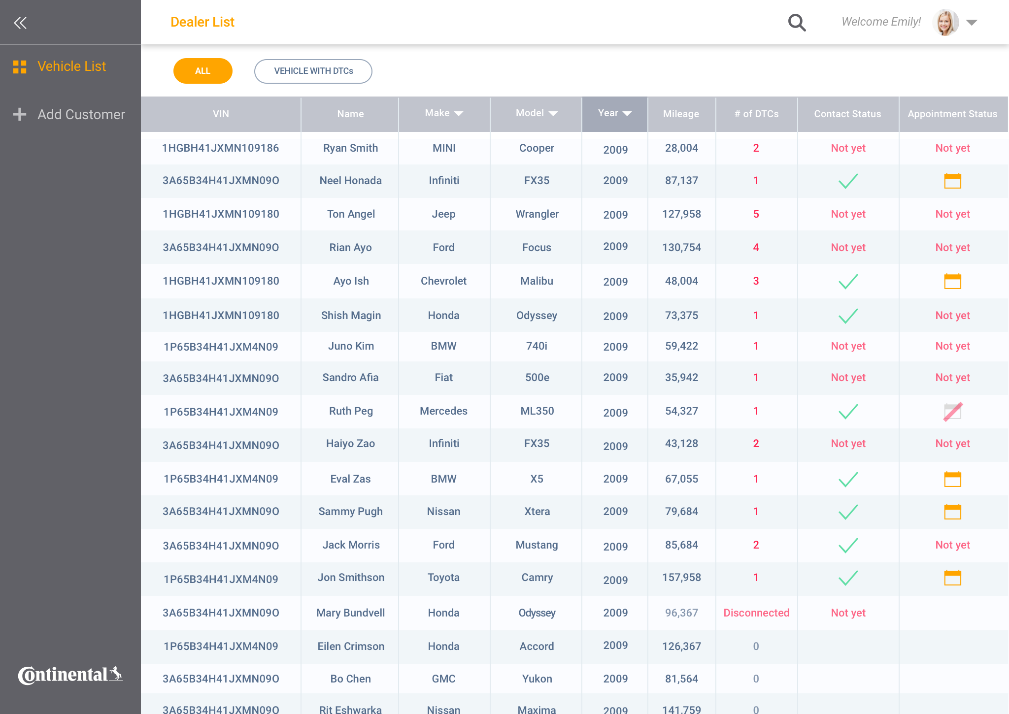This screenshot has height=714, width=1009.
Task: Click the Mercedes make cell
Action: [443, 411]
